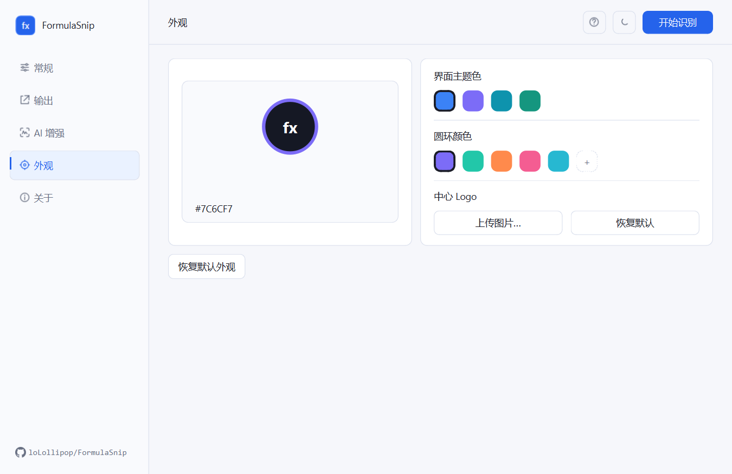This screenshot has width=732, height=474.
Task: Open the 常规 settings page
Action: (x=75, y=68)
